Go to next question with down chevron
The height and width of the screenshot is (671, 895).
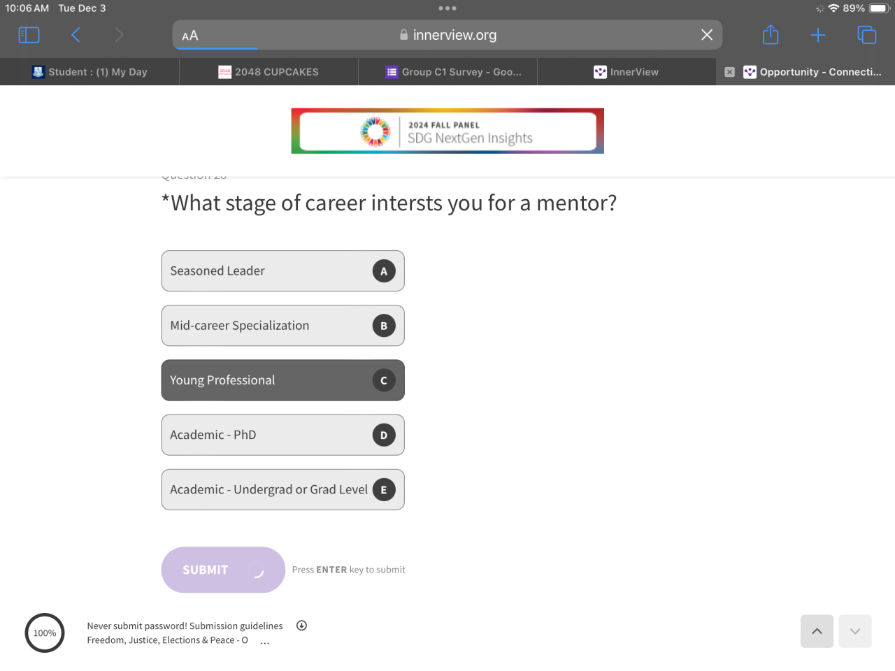[854, 631]
